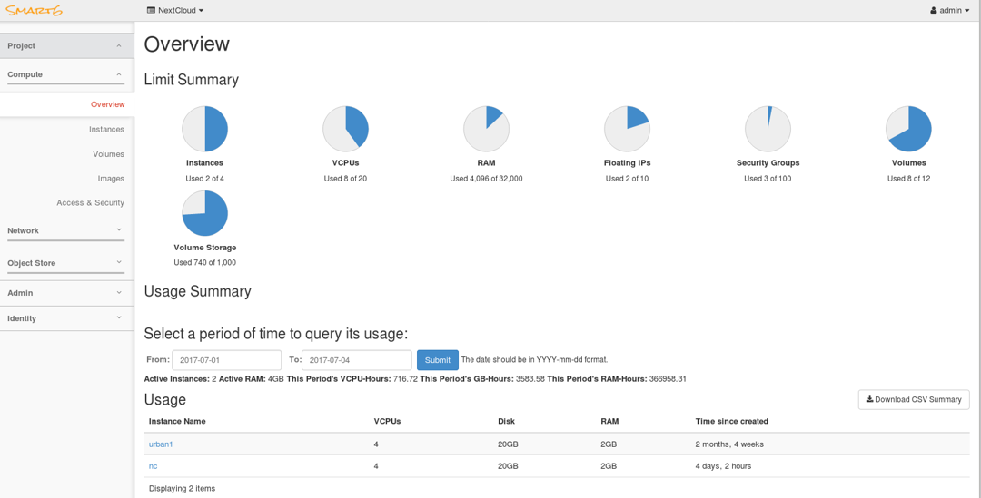The width and height of the screenshot is (981, 498).
Task: Click the From date input field
Action: [226, 360]
